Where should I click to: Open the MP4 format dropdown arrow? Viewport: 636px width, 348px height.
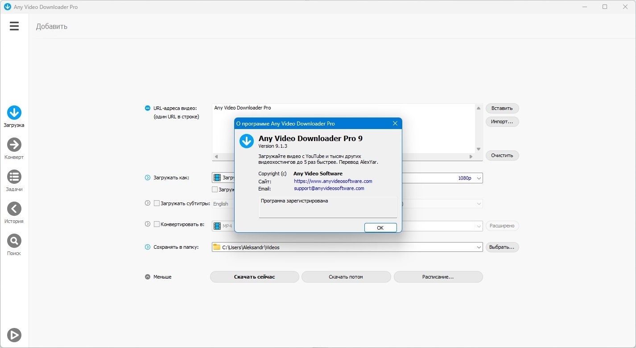(479, 226)
